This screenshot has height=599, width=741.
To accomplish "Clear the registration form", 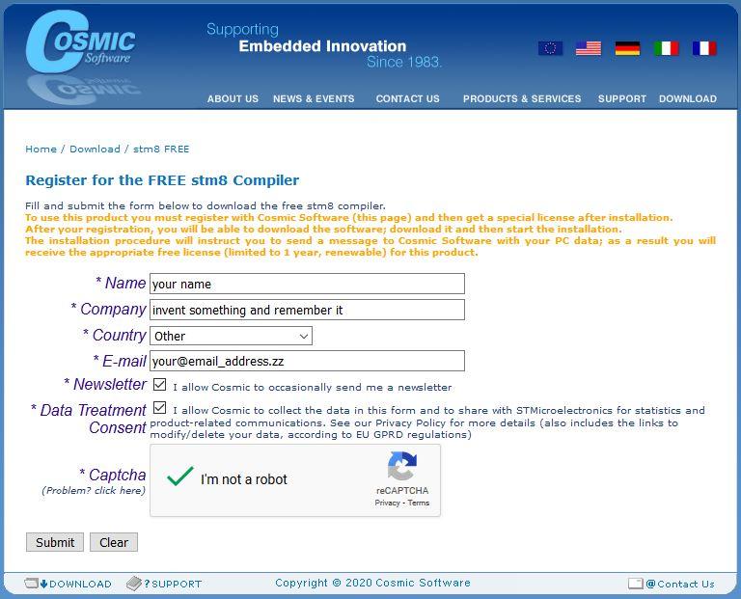I will (x=114, y=542).
